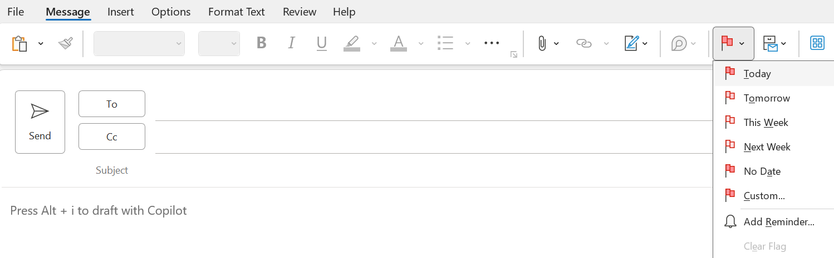Open the font name combo box
Image resolution: width=834 pixels, height=258 pixels.
(x=139, y=43)
